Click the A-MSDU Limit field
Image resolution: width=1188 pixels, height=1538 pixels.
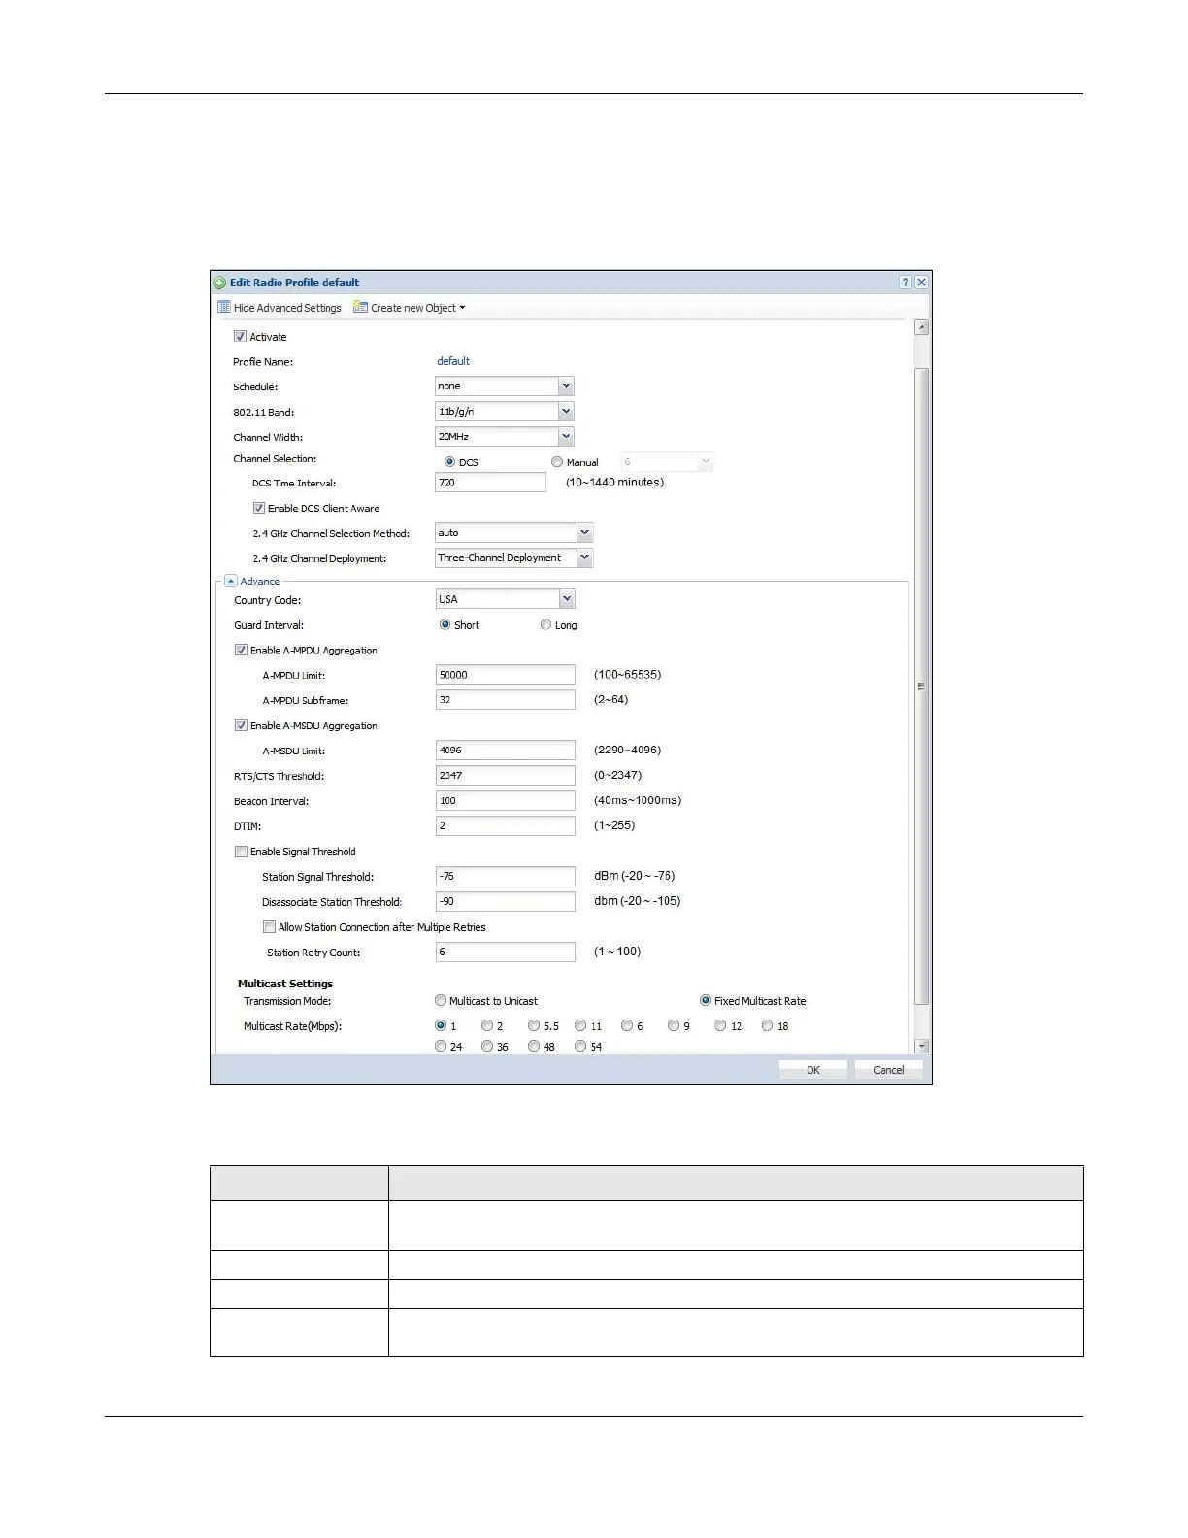(506, 751)
